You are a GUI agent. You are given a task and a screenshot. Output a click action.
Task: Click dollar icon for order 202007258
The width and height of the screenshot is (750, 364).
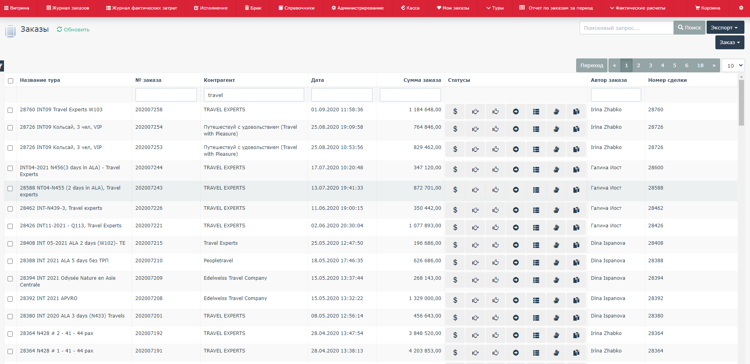pyautogui.click(x=455, y=112)
